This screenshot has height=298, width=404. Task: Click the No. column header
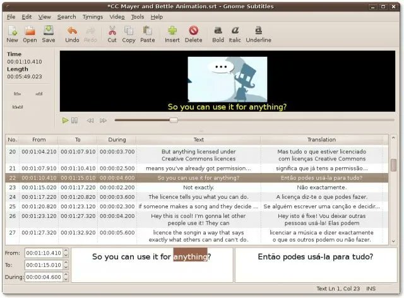point(13,140)
